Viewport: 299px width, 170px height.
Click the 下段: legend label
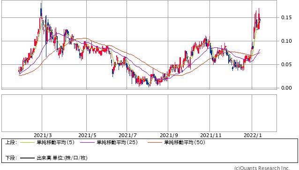pos(11,158)
